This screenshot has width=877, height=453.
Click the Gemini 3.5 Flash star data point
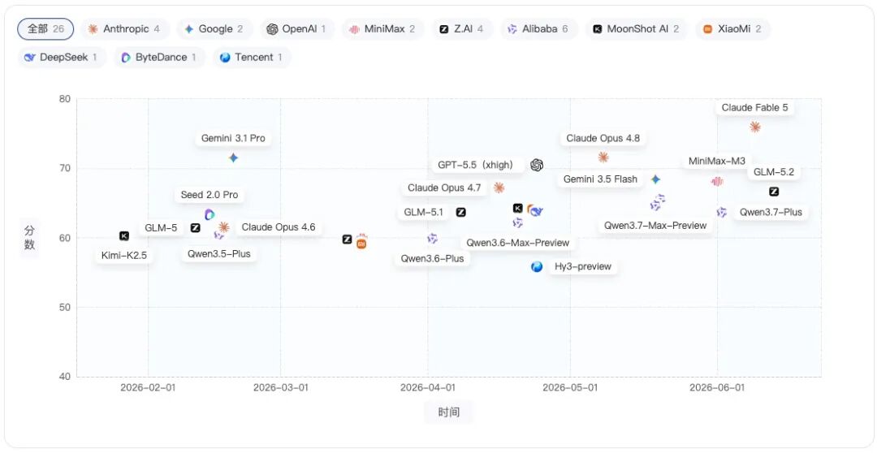click(x=655, y=179)
